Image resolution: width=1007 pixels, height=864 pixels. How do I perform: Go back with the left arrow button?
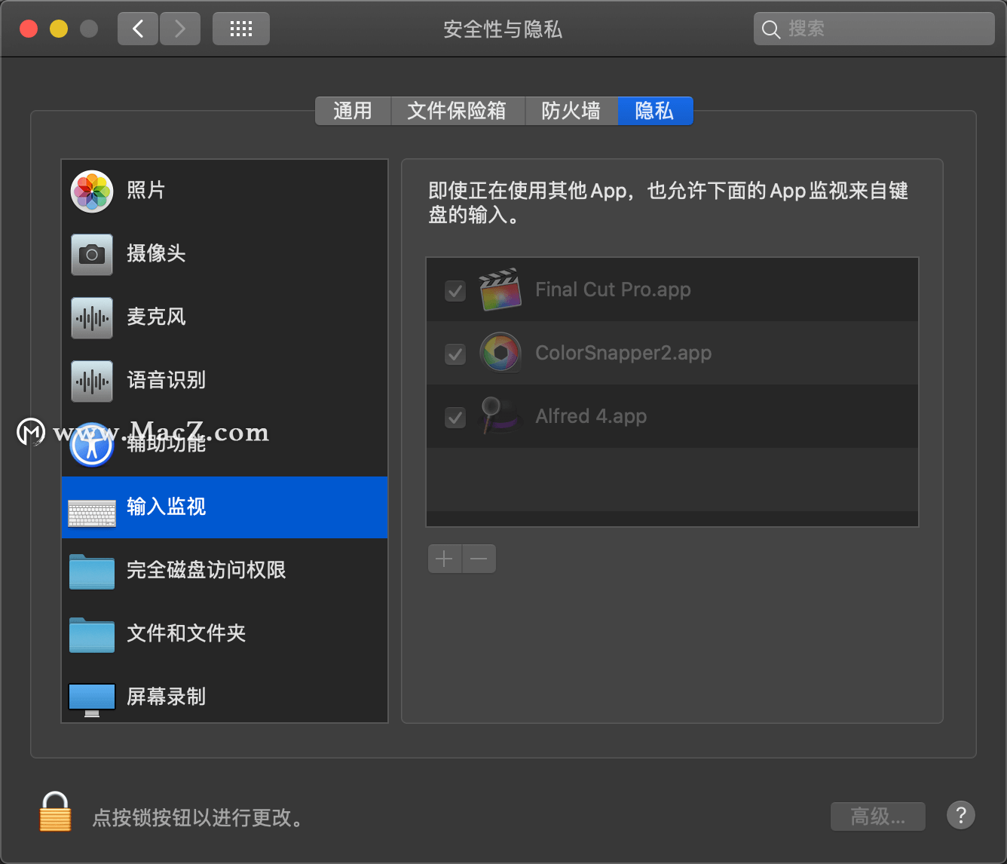pos(138,29)
